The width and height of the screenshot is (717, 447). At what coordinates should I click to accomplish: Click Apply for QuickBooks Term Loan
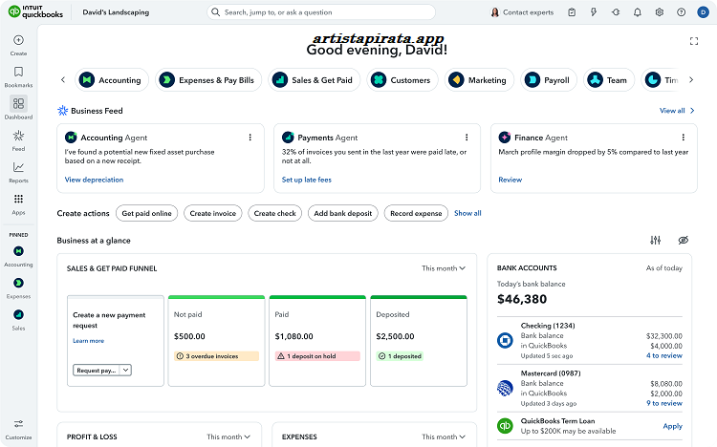[672, 426]
